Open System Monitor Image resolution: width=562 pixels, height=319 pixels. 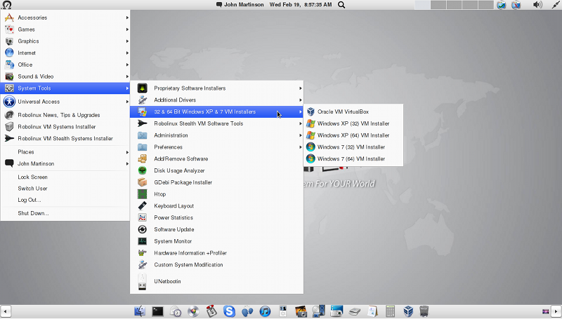(x=216, y=241)
